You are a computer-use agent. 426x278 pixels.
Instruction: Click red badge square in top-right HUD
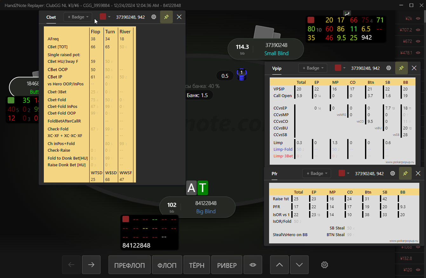pyautogui.click(x=311, y=20)
